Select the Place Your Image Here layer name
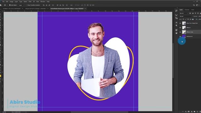This screenshot has height=113, width=201. (x=192, y=23)
